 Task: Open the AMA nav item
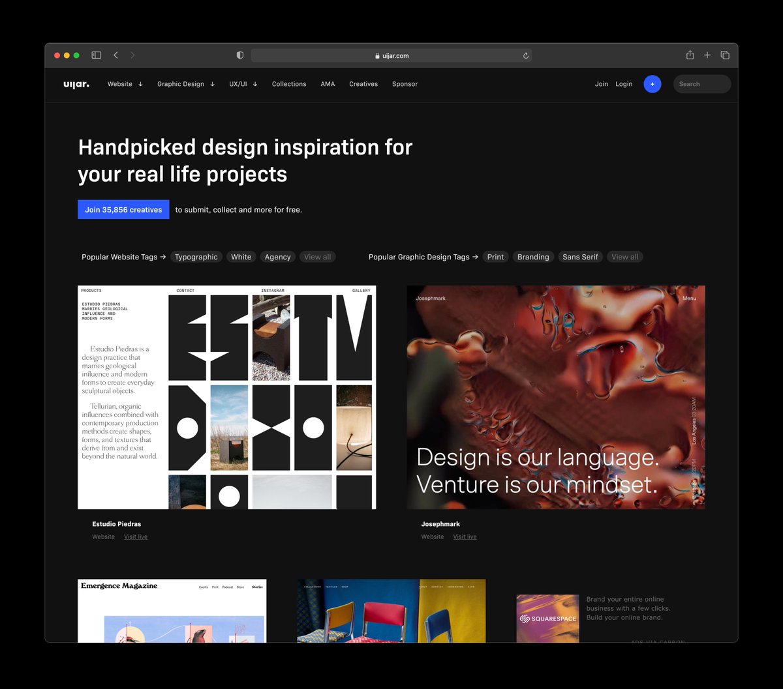(328, 84)
